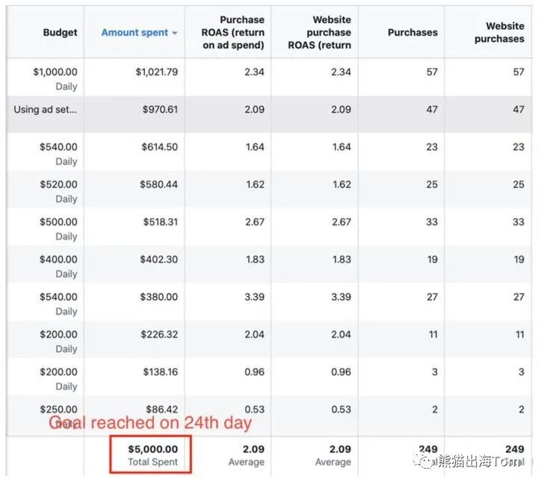Select the Purchase ROAS (return on ad spend) header
The height and width of the screenshot is (485, 538).
tap(232, 33)
